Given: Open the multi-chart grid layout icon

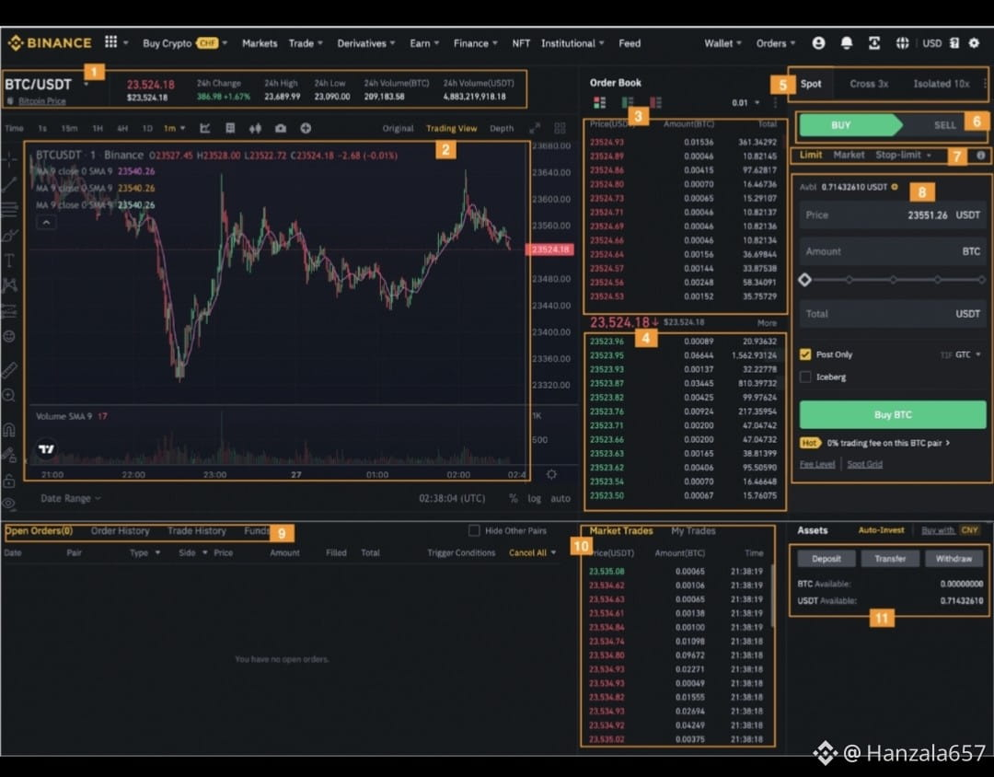Looking at the screenshot, I should tap(560, 128).
